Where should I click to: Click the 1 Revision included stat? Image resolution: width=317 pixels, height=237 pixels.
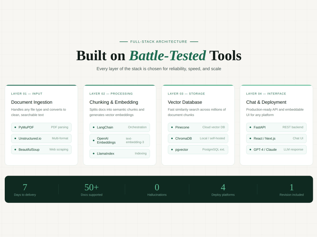click(x=292, y=189)
